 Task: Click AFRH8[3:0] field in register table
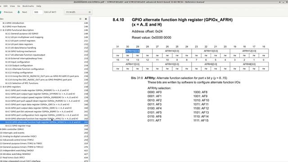pos(249,64)
